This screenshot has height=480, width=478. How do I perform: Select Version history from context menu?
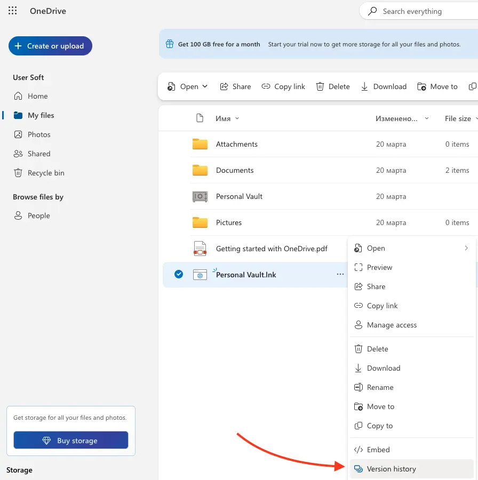point(391,469)
